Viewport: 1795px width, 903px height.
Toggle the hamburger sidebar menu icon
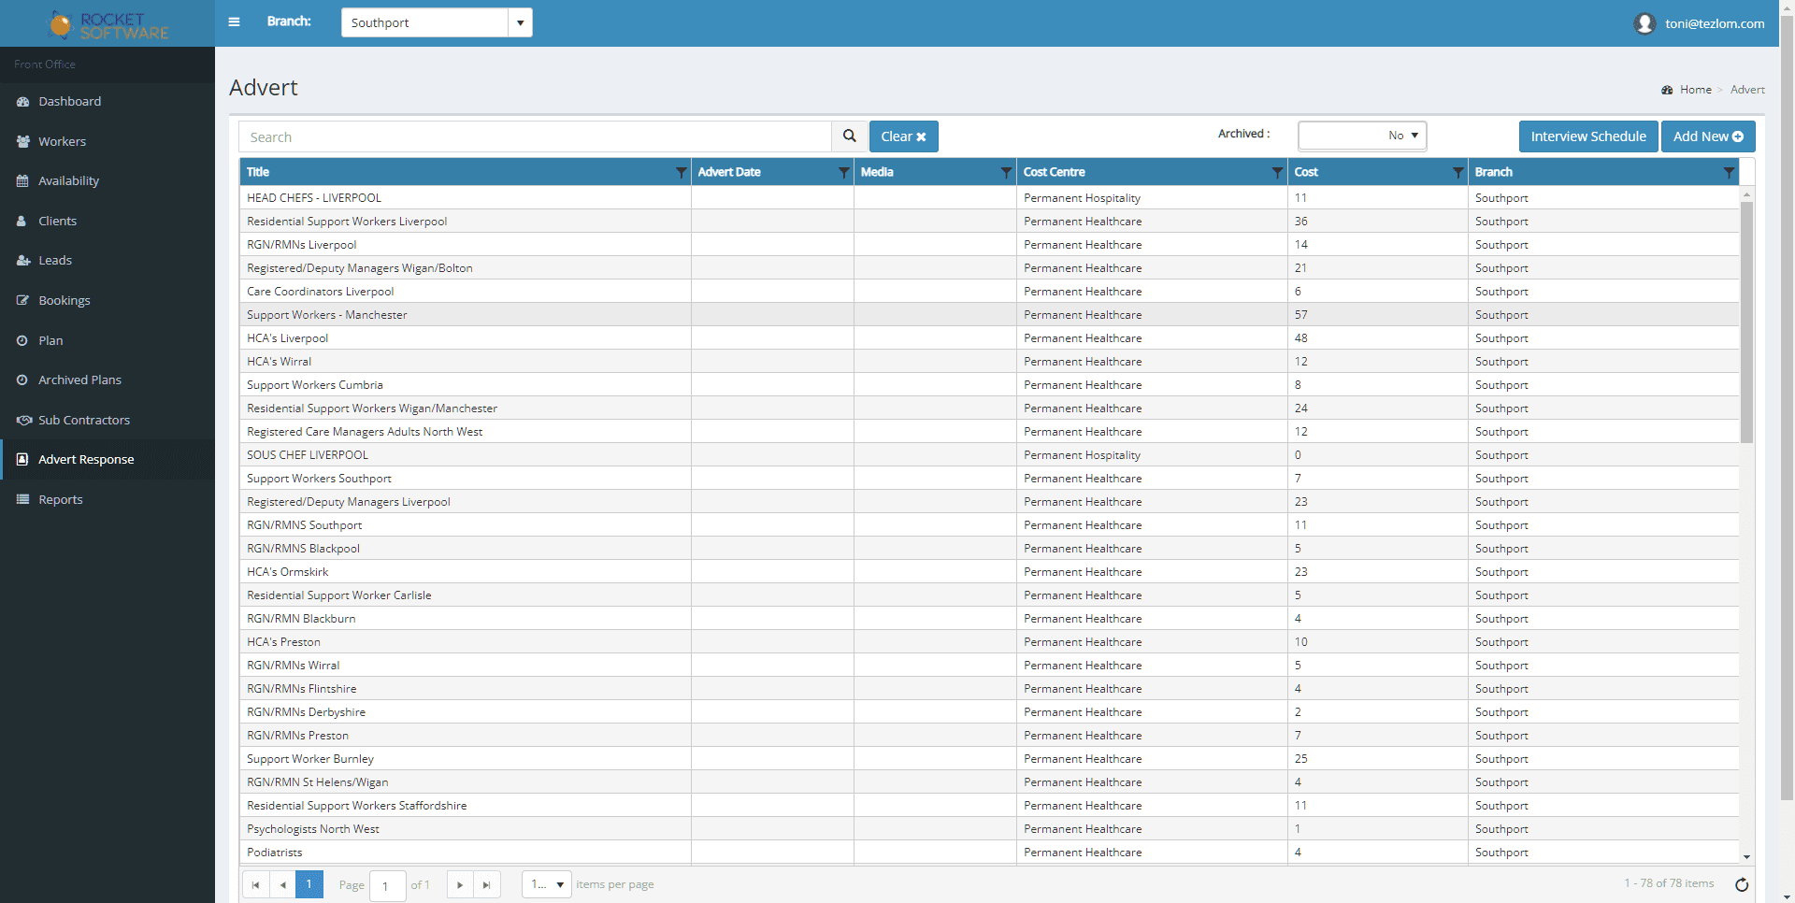point(234,22)
